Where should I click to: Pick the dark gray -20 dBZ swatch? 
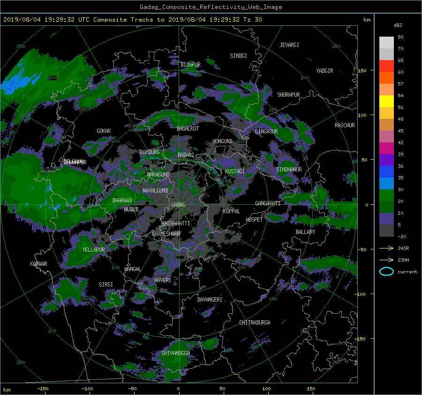[386, 230]
